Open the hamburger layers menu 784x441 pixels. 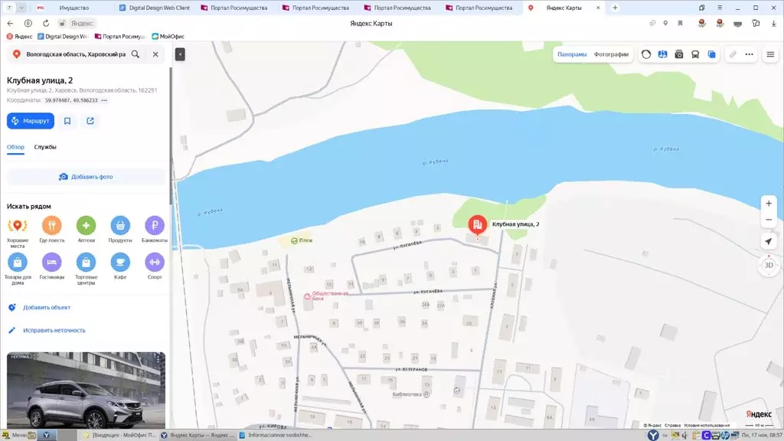(x=770, y=54)
